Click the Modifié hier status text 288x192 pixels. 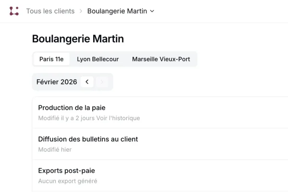(55, 150)
